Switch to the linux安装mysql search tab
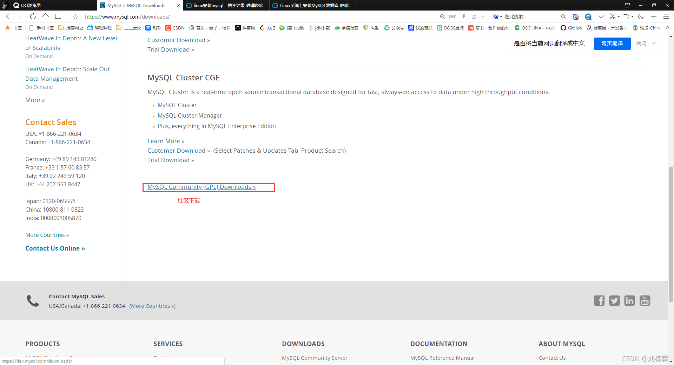 click(226, 5)
